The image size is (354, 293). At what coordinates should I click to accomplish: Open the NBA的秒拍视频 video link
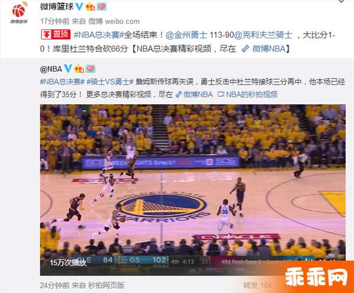[247, 94]
